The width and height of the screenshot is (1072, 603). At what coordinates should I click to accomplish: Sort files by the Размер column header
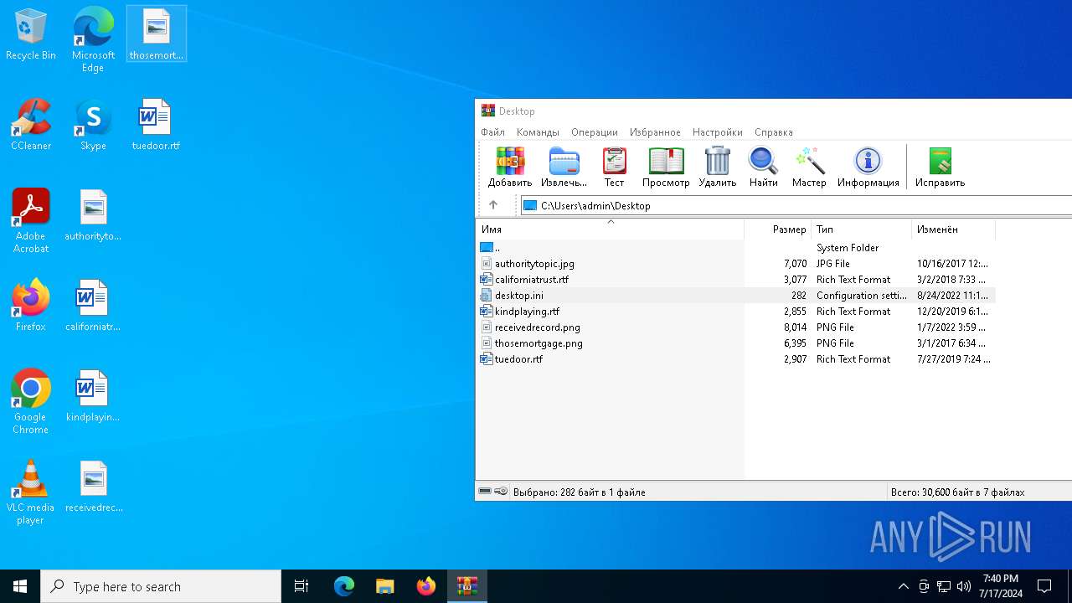(778, 229)
